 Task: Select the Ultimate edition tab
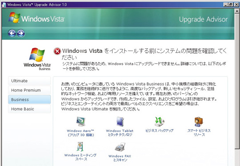(x=29, y=81)
